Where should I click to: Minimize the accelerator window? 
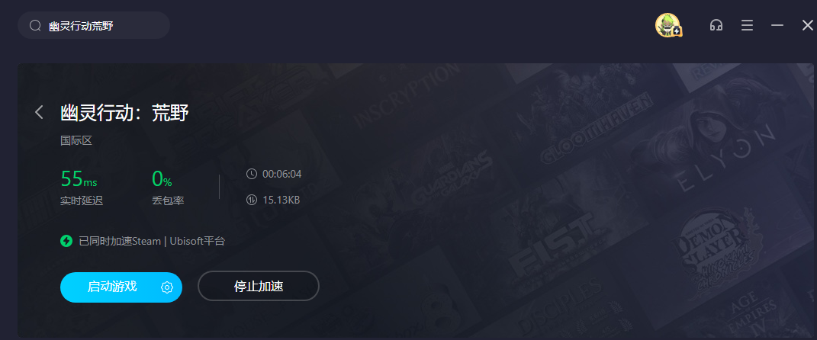click(x=777, y=25)
